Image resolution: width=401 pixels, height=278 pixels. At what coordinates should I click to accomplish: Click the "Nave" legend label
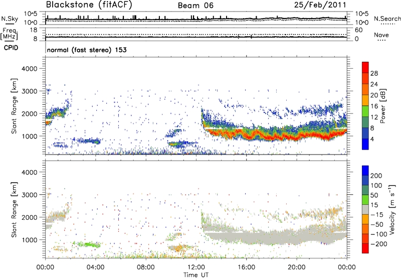(x=381, y=35)
